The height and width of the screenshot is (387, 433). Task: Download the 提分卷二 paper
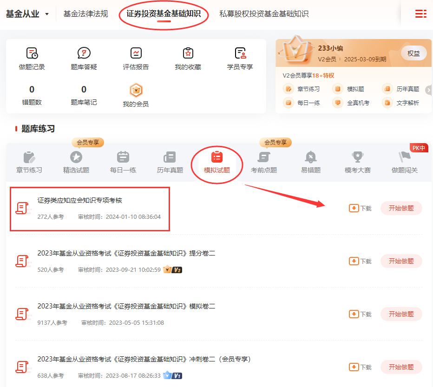pyautogui.click(x=360, y=261)
